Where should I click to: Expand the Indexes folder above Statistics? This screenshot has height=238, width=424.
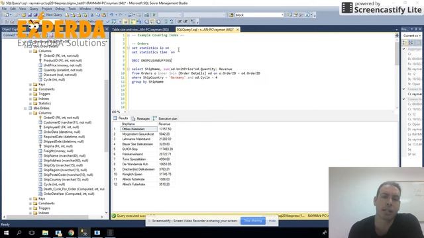point(30,99)
